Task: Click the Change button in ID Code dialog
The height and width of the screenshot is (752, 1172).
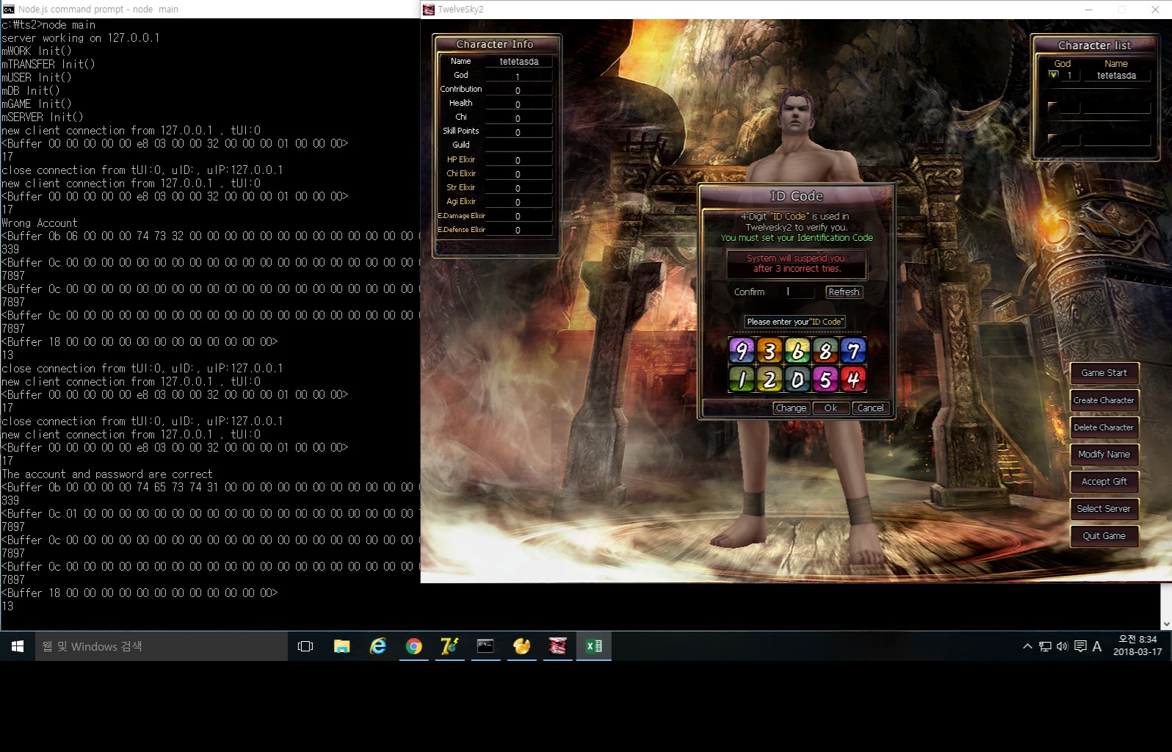Action: click(x=791, y=408)
